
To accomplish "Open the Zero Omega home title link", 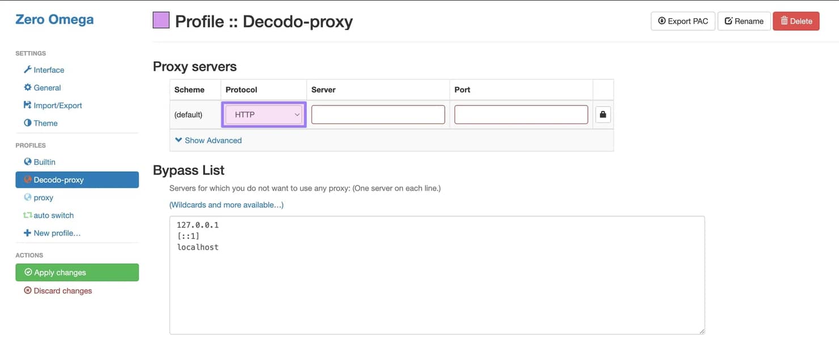I will coord(54,19).
